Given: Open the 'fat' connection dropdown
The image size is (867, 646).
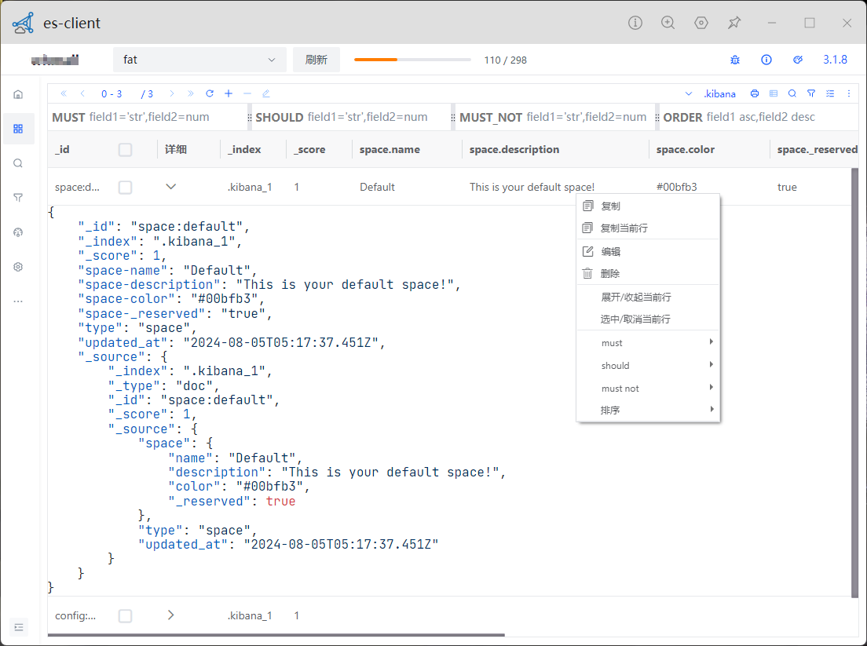Looking at the screenshot, I should [x=199, y=60].
